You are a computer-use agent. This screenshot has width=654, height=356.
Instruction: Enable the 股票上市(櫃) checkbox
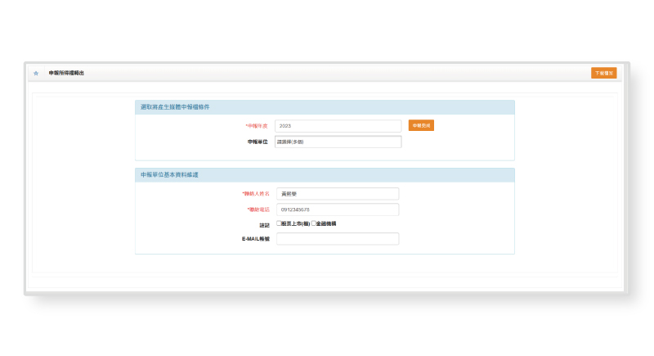coord(279,223)
